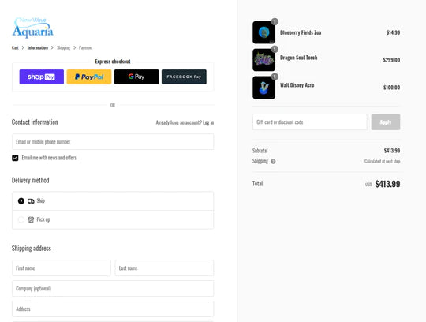Pay with Shop Pay express button
This screenshot has height=322, width=426.
tap(42, 77)
